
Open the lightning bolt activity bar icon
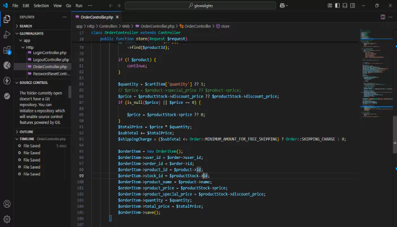tap(7, 81)
